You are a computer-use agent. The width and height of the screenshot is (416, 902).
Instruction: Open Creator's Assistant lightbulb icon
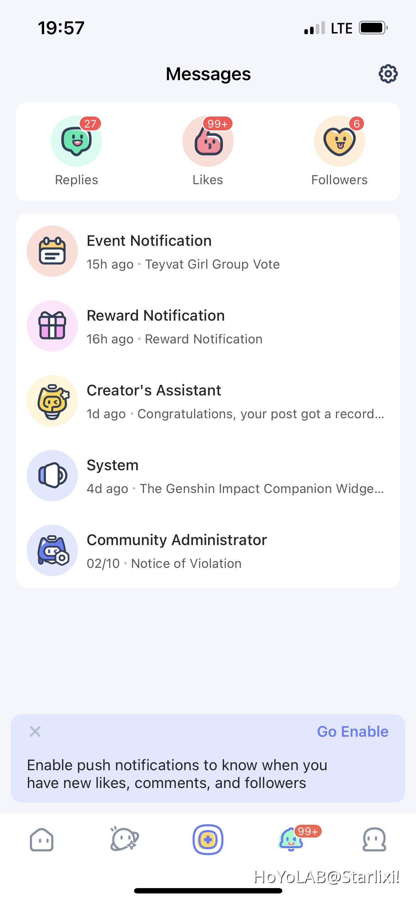pyautogui.click(x=52, y=401)
